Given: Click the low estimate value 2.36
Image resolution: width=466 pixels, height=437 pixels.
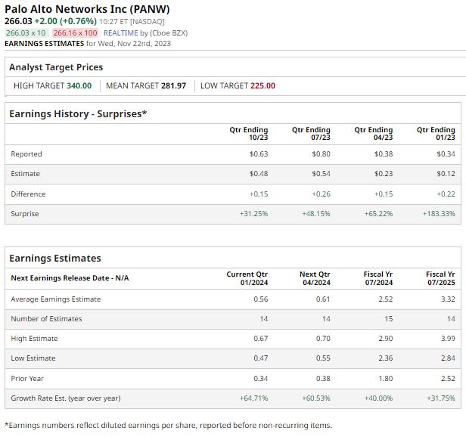Looking at the screenshot, I should tap(386, 358).
